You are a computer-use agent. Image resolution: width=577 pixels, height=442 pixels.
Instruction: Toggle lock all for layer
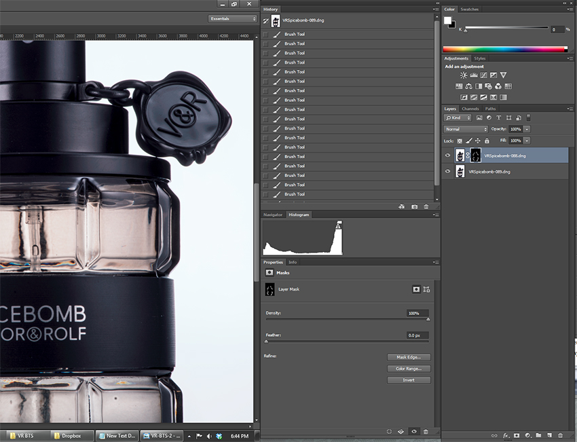[x=487, y=141]
